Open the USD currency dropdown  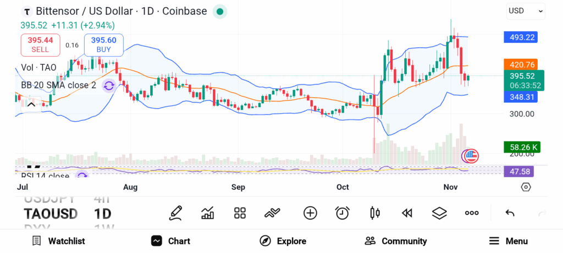click(x=526, y=10)
